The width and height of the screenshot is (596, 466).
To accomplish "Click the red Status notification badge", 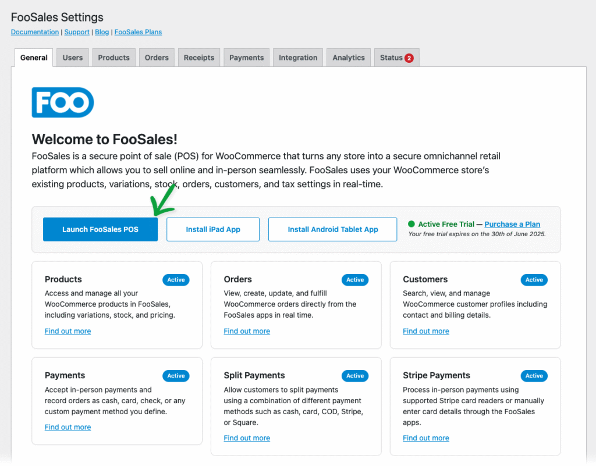I will (409, 58).
